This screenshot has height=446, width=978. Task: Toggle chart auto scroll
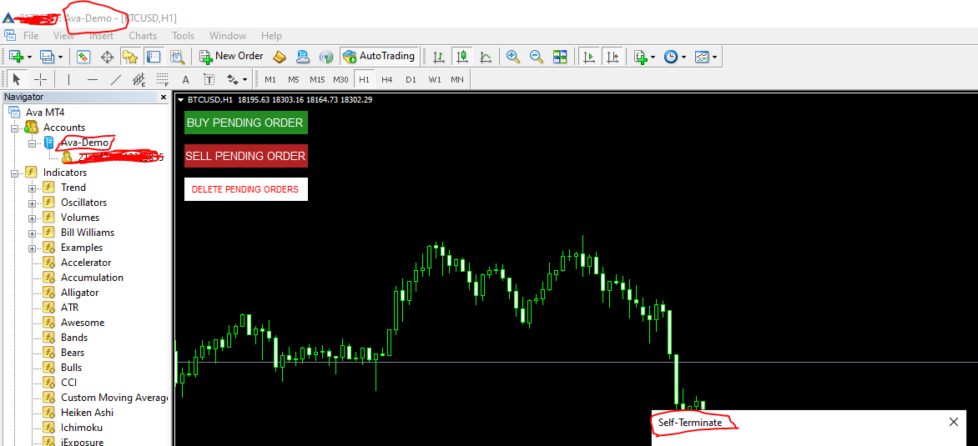588,57
